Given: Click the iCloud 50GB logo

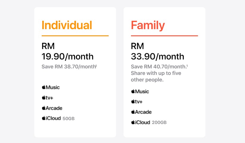Looking at the screenshot, I should click(51, 118).
